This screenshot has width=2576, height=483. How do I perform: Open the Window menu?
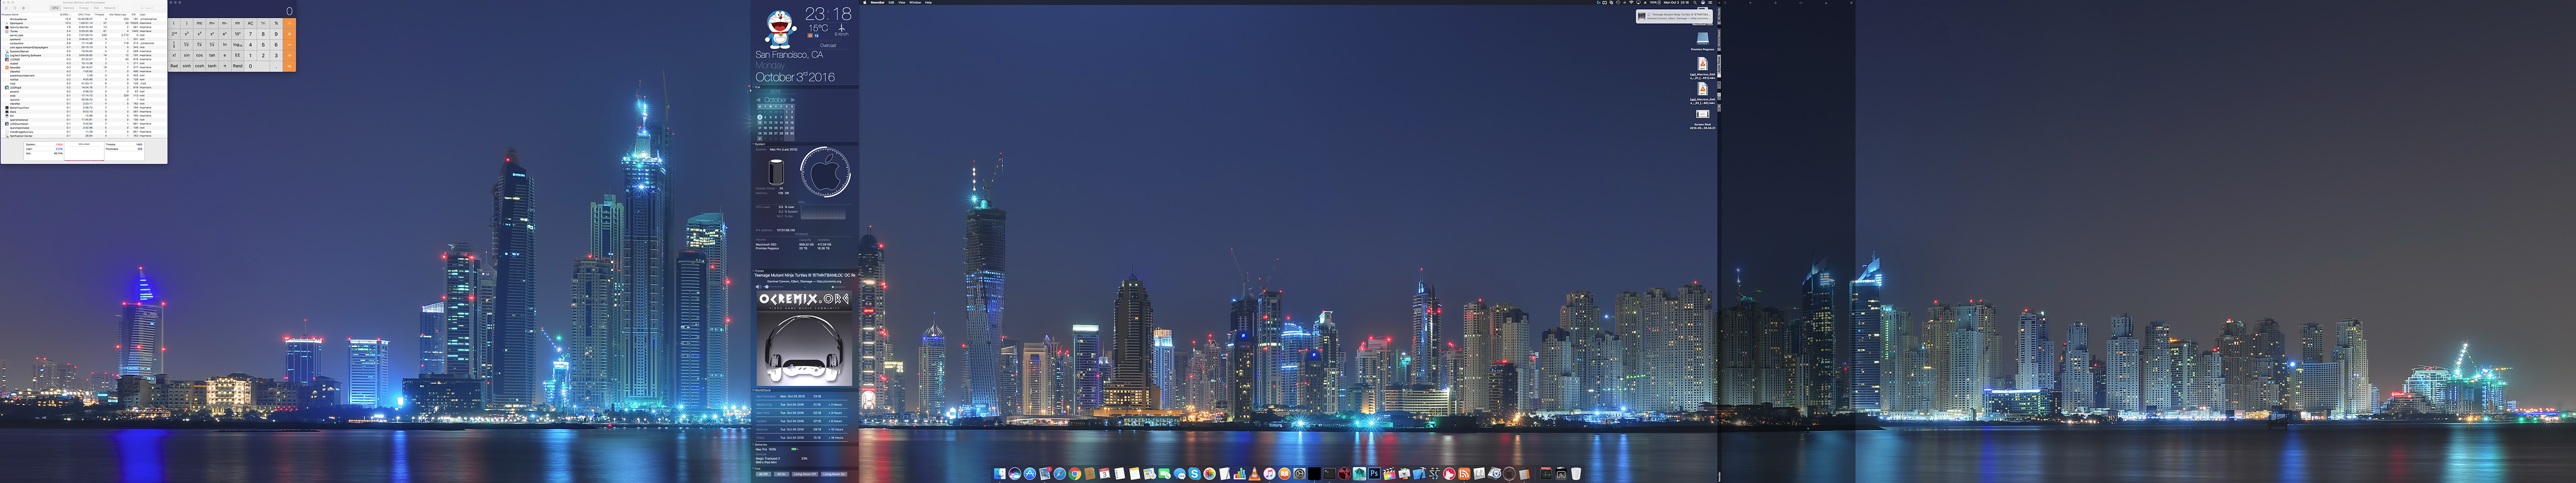[915, 3]
